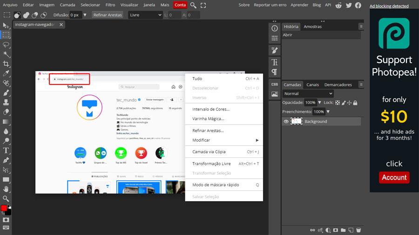Select the Rectangle shape tool
The width and height of the screenshot is (419, 235).
(x=6, y=179)
